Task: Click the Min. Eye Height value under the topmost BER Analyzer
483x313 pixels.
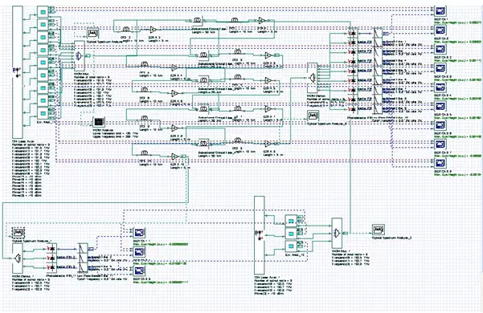Action: [x=457, y=22]
